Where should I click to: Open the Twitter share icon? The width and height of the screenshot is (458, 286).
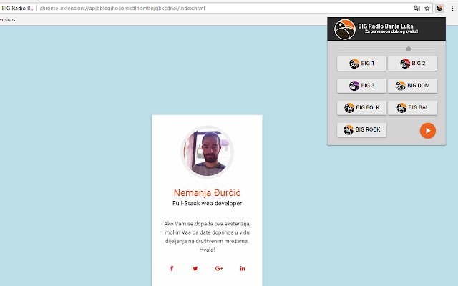195,269
